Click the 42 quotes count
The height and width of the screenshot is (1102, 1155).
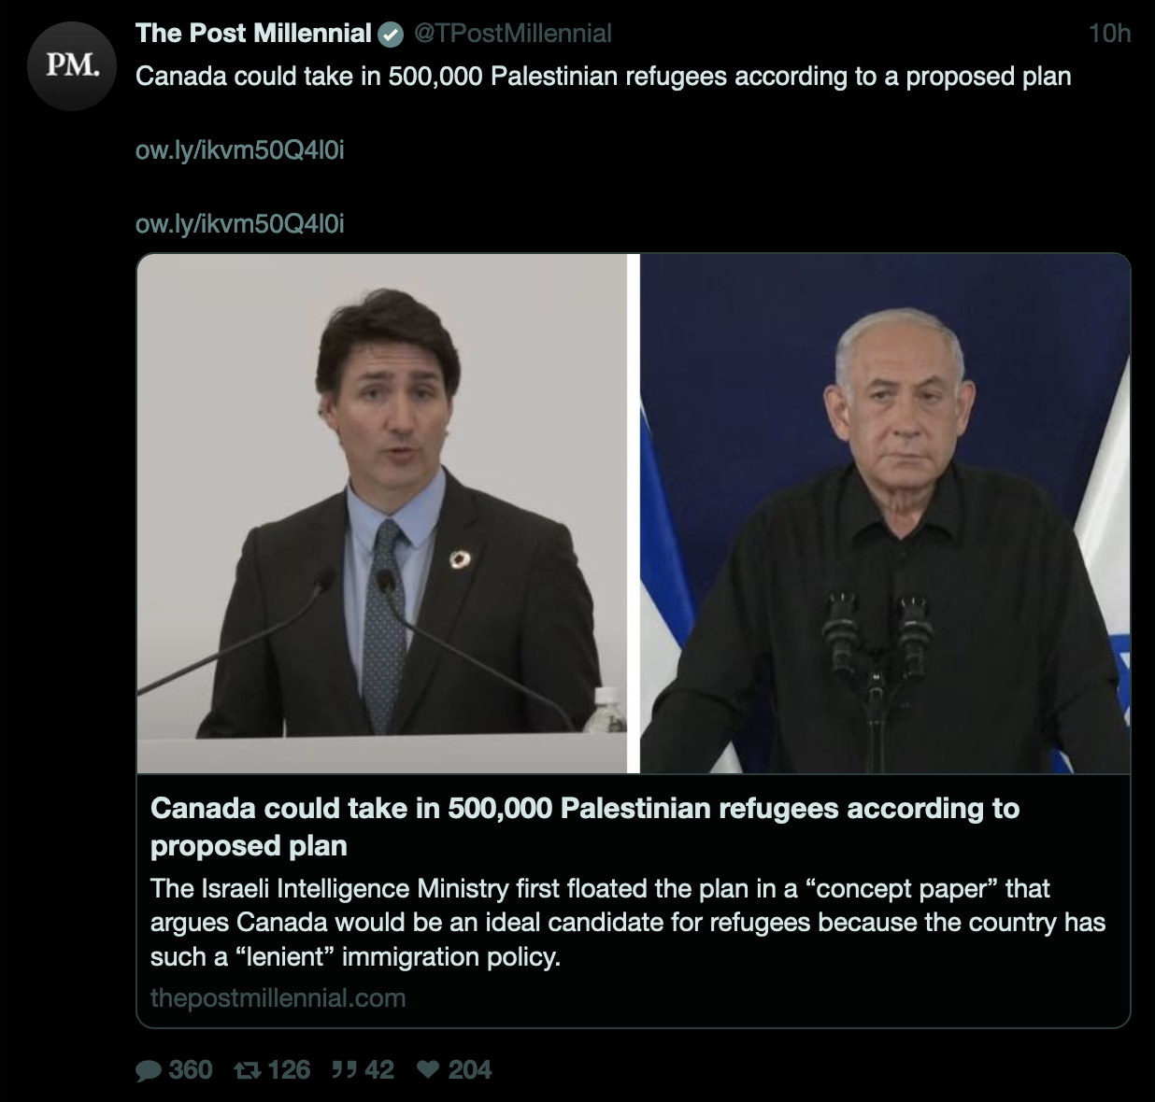(x=378, y=1069)
